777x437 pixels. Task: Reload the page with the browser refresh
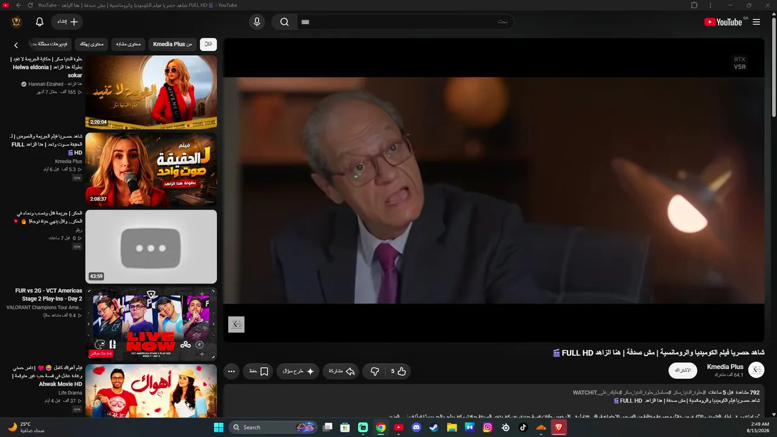30,5
